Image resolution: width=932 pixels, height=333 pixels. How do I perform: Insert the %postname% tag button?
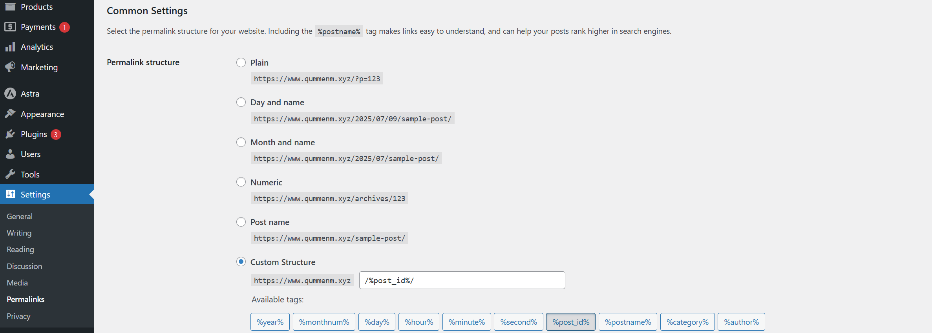click(628, 322)
